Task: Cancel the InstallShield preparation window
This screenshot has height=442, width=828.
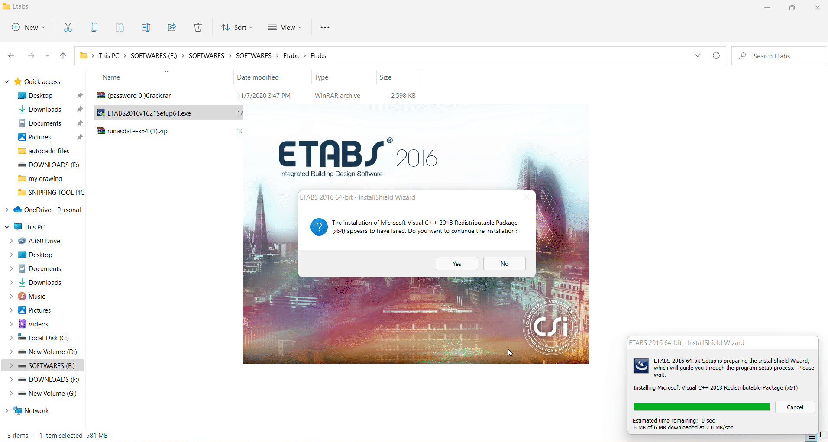Action: pyautogui.click(x=795, y=407)
